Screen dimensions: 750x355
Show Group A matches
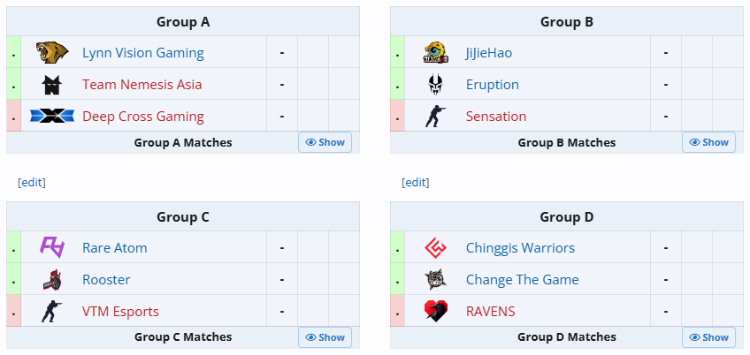pyautogui.click(x=325, y=142)
